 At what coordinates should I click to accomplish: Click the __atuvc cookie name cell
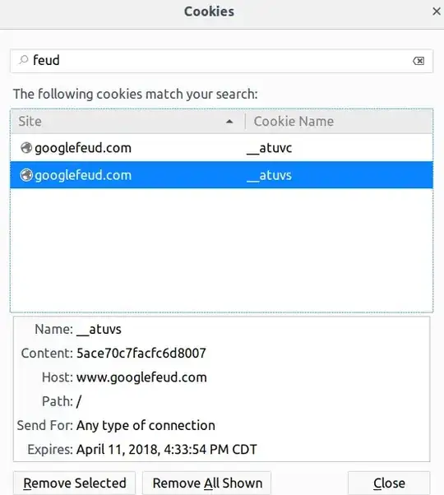tap(269, 148)
